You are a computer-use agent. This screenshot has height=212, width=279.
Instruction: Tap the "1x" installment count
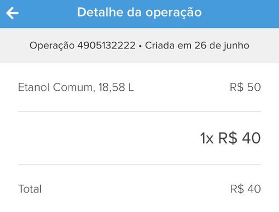[206, 139]
